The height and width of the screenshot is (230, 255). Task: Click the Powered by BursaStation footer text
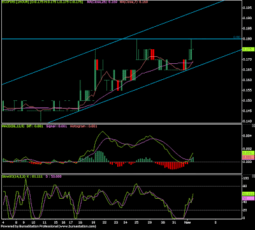point(48,226)
